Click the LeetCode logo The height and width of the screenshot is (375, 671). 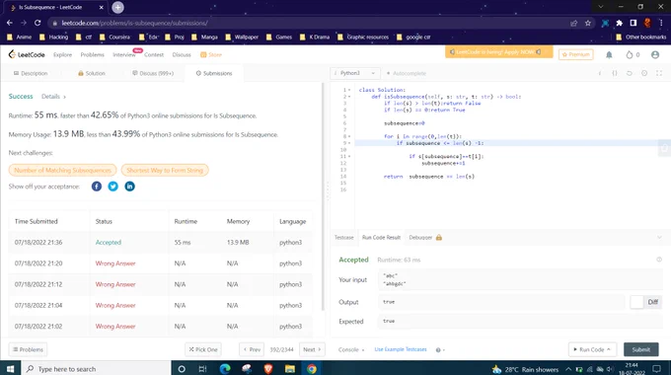[27, 54]
